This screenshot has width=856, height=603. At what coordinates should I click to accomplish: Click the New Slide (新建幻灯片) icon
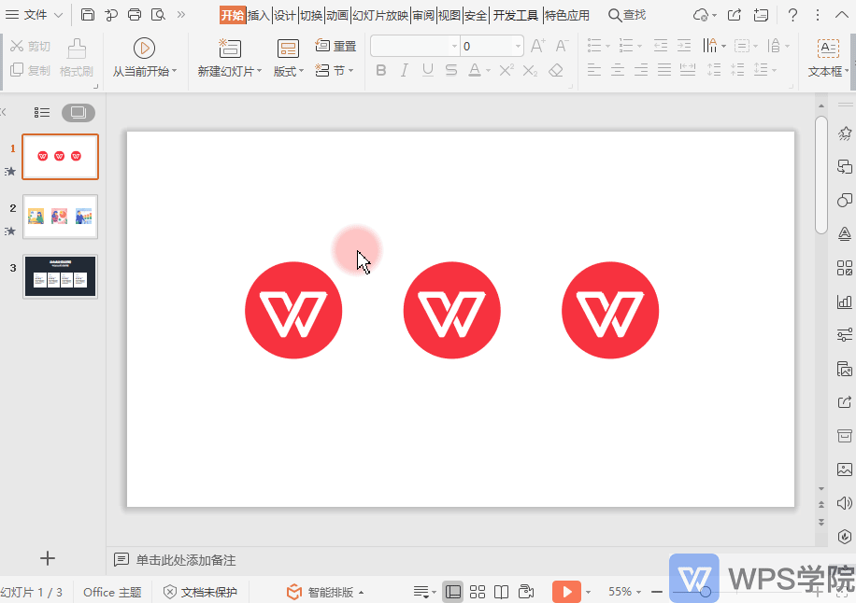[x=230, y=49]
